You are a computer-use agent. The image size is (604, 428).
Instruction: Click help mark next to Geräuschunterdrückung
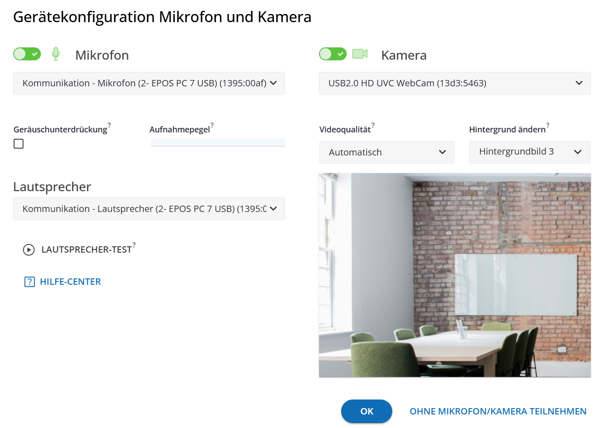(x=109, y=125)
